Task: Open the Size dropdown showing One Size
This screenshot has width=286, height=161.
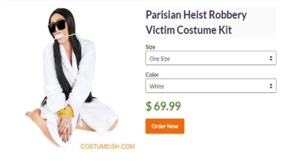Action: [211, 58]
